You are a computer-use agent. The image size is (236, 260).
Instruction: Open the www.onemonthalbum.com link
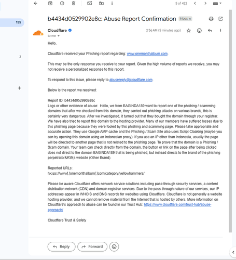click(x=147, y=54)
